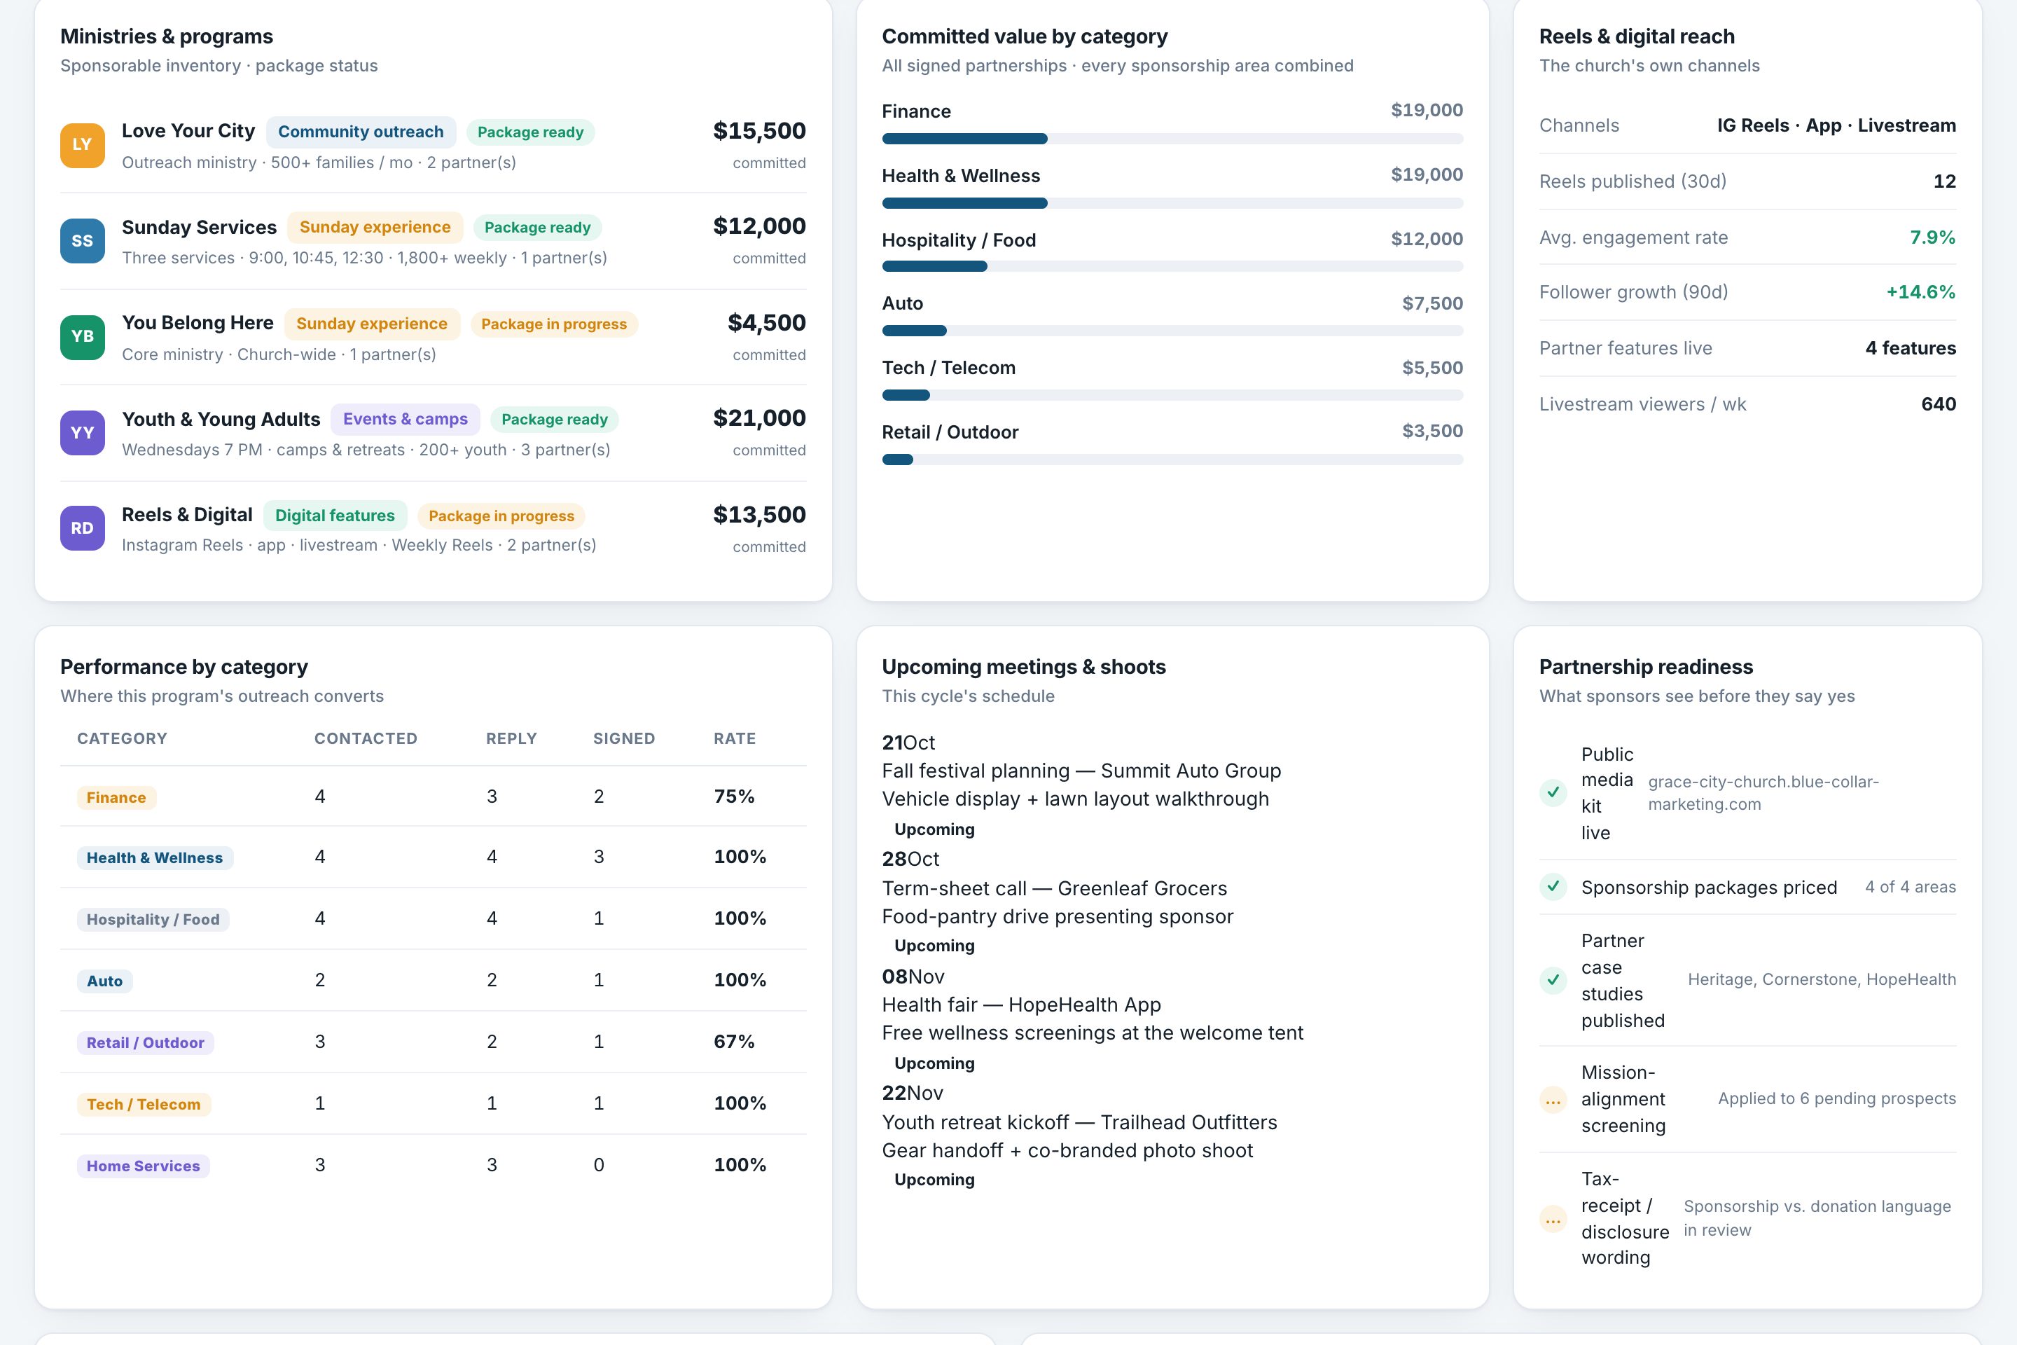The width and height of the screenshot is (2017, 1345).
Task: Click the Hospitality / Food committed value bar
Action: coord(1172,267)
